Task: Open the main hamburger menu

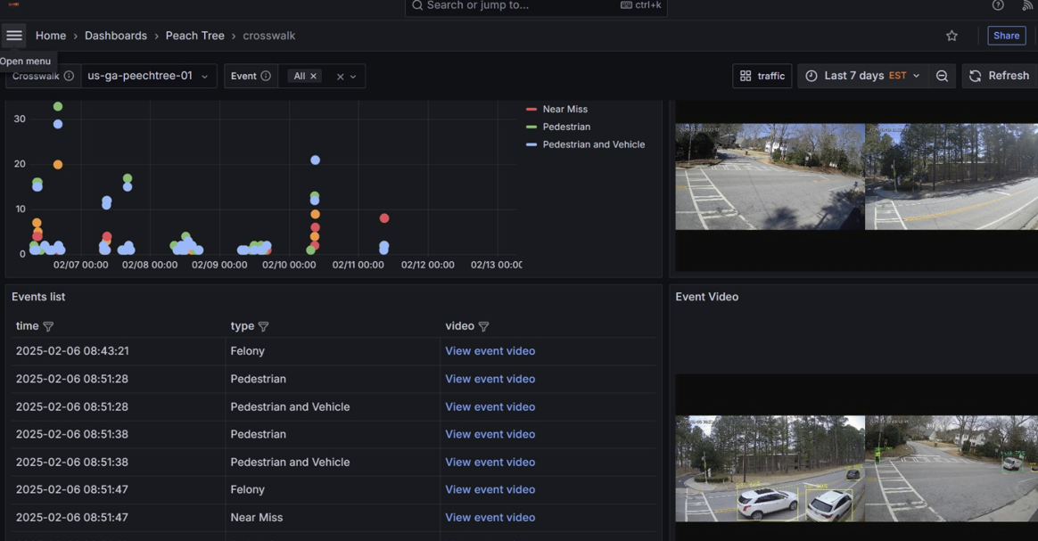Action: (x=14, y=36)
